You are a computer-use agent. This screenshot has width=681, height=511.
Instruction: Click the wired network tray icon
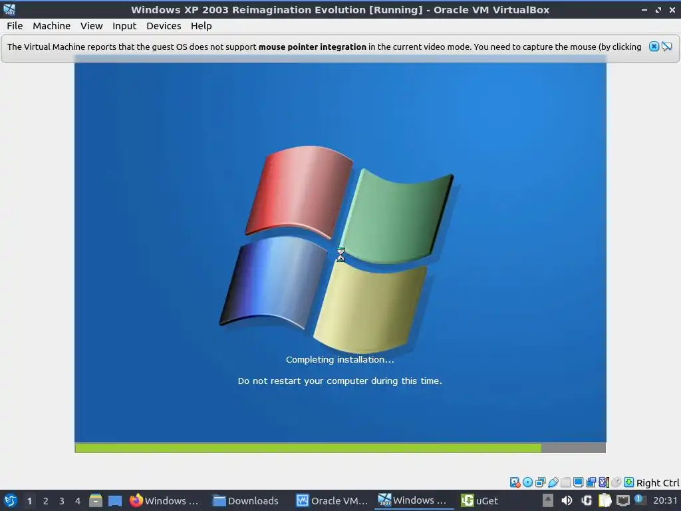622,500
